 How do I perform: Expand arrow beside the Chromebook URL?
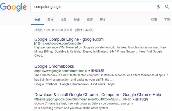click(89, 71)
